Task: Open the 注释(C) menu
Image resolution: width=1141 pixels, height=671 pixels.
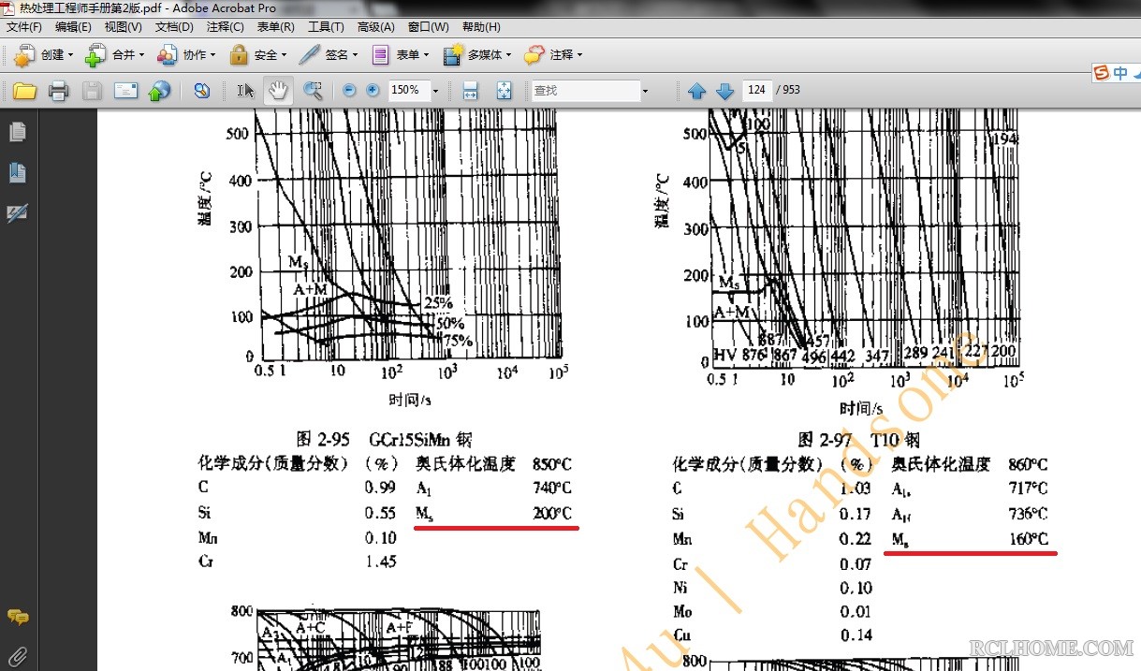Action: point(225,27)
